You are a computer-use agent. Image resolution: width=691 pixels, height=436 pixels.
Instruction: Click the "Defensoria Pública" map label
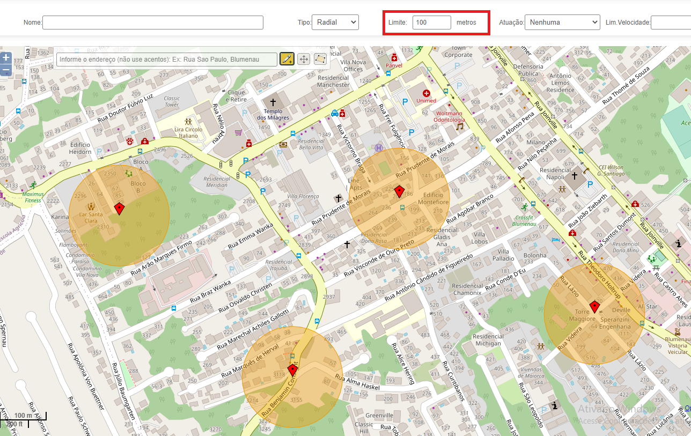coord(528,70)
